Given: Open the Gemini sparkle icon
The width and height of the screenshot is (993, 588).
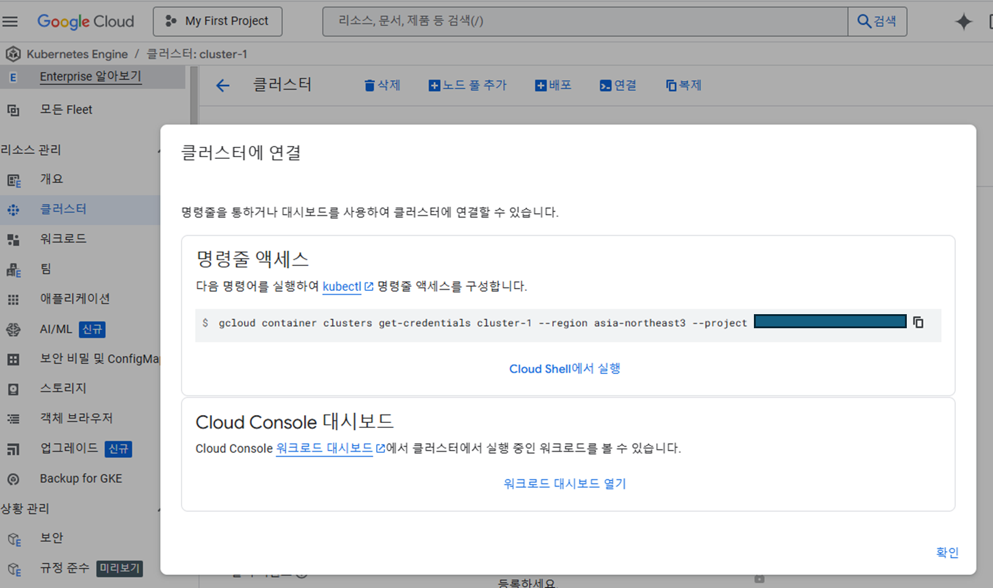Looking at the screenshot, I should (964, 21).
